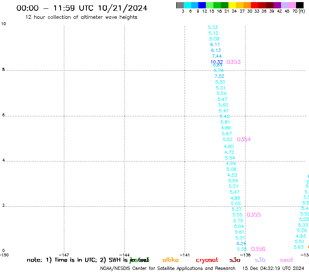Click the 5.63 value on the right track
Screen dimensions: 309x272
(x=299, y=247)
